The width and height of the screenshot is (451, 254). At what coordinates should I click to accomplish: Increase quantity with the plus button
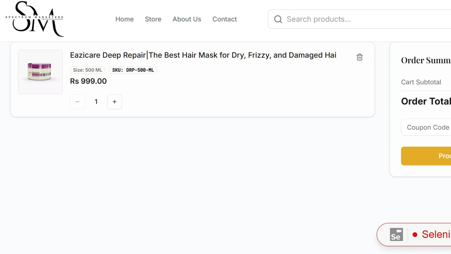(115, 102)
